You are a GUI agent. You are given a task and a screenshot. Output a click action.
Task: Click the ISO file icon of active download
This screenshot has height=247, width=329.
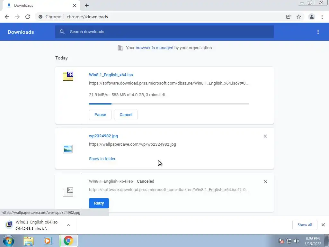[68, 76]
